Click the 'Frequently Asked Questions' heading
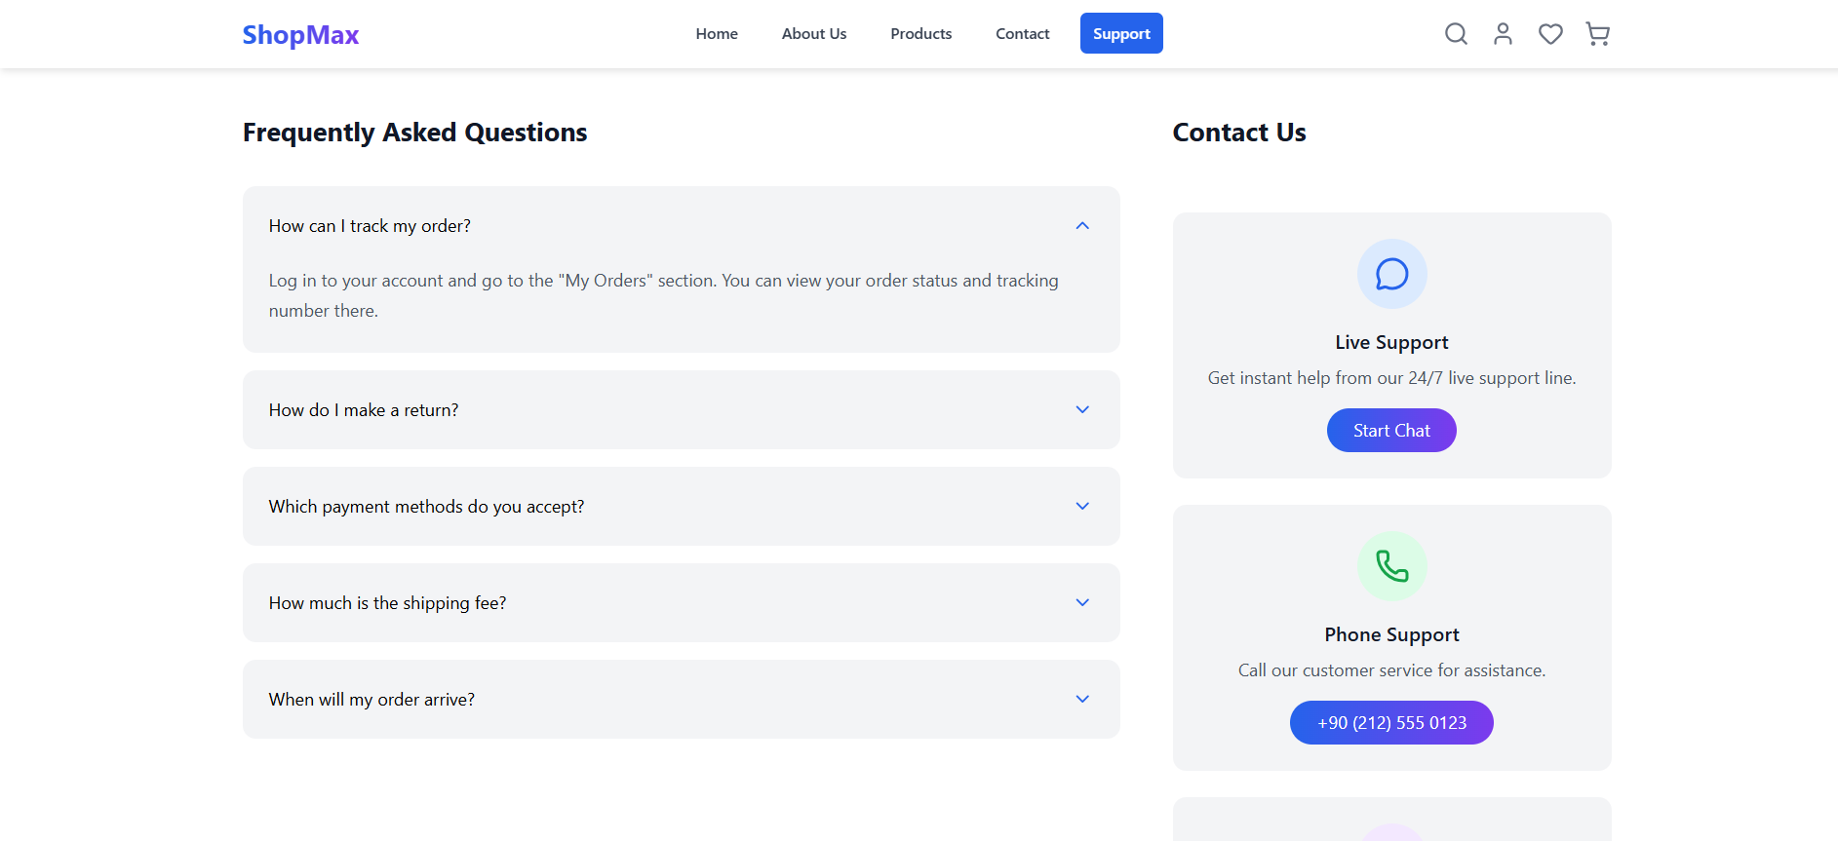Viewport: 1838px width, 841px height. coord(414,133)
